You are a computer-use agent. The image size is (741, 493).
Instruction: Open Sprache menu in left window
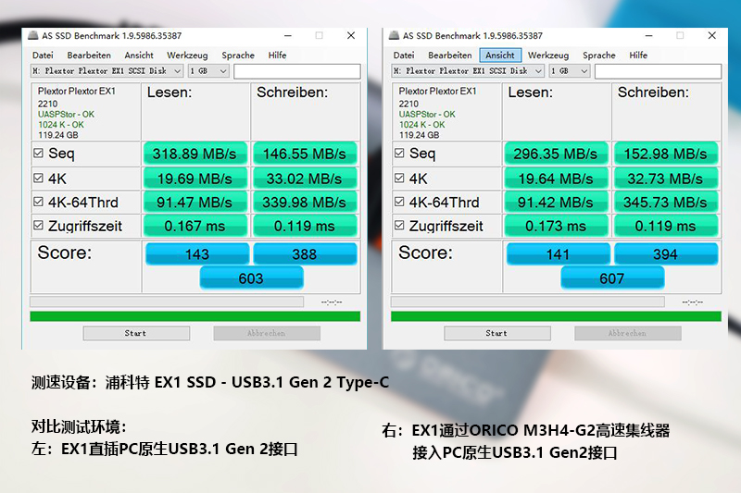(x=238, y=55)
